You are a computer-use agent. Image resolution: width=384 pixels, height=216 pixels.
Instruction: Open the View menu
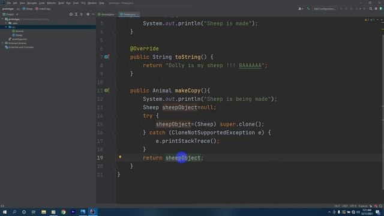22,3
